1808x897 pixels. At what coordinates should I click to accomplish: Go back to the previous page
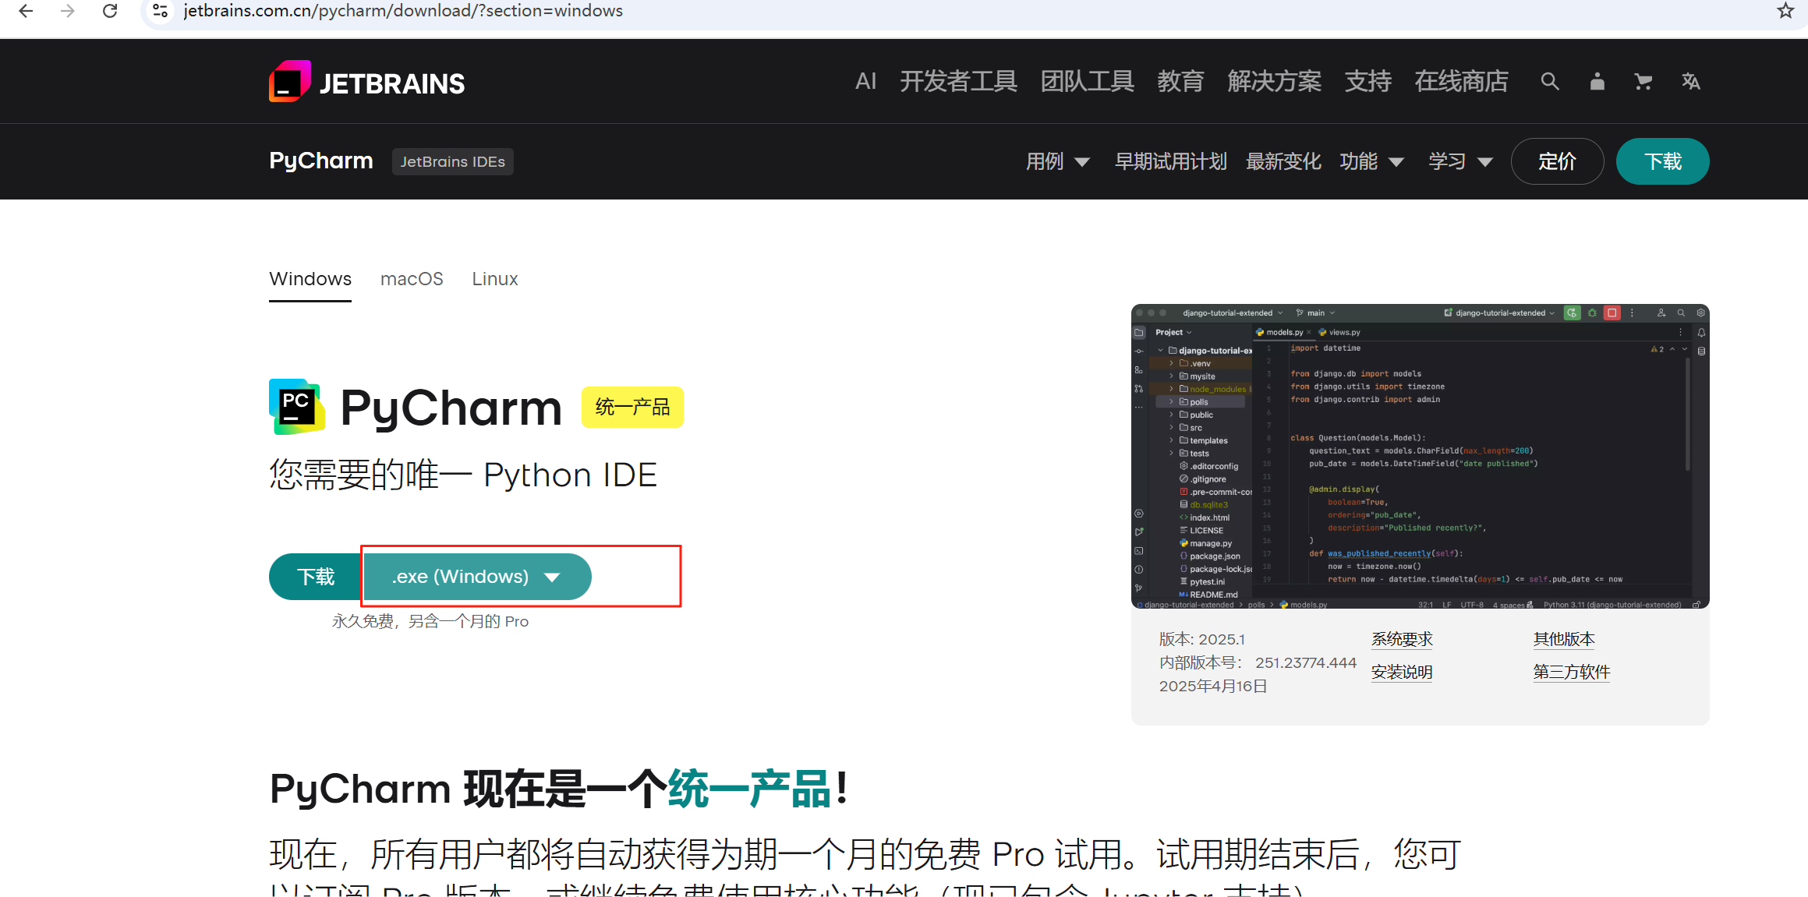[x=26, y=11]
